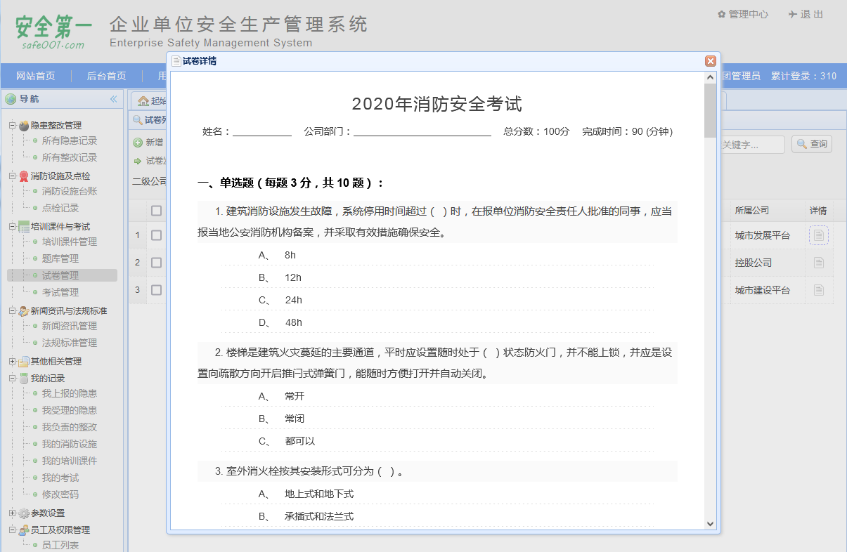Open 法规标准管理 in the navigation tree
Image resolution: width=847 pixels, height=552 pixels.
click(x=70, y=343)
